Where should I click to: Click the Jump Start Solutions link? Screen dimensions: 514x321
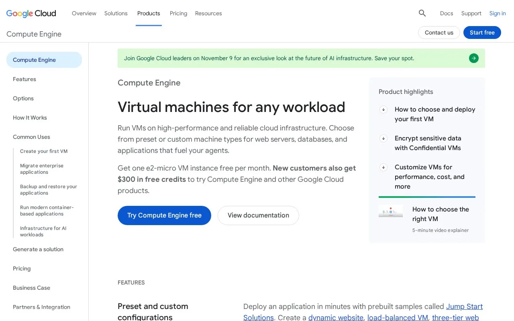[464, 307]
